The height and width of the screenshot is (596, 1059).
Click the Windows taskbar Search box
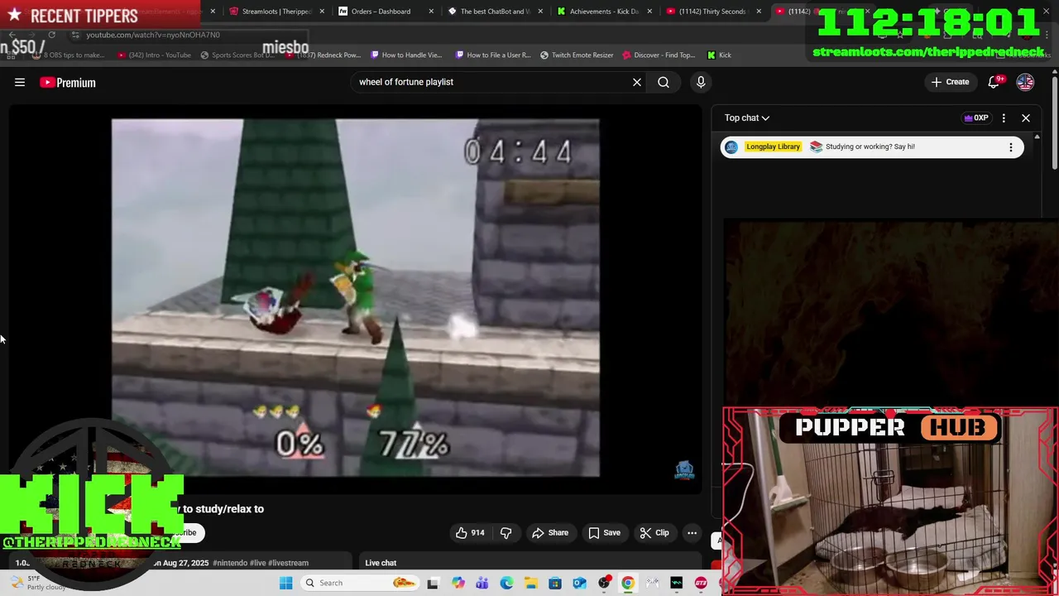coord(359,583)
